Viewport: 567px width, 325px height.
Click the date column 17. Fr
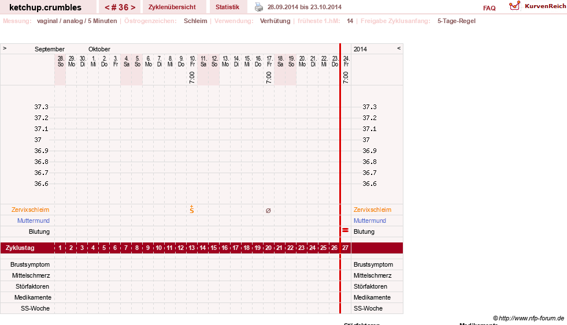[x=269, y=61]
